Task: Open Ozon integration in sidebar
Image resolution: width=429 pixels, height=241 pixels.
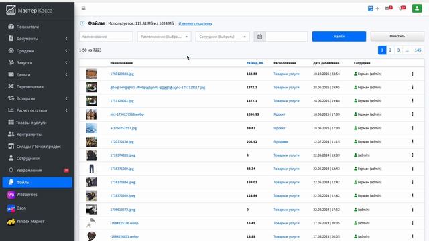Action: (38, 208)
